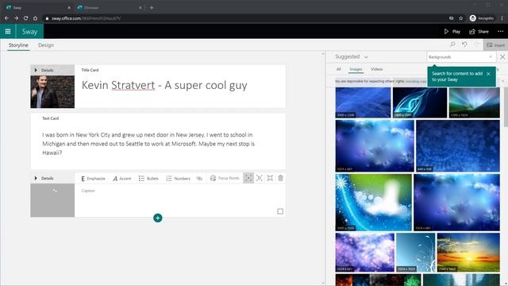Delete the image card with trash icon
This screenshot has height=286, width=508.
pyautogui.click(x=280, y=178)
